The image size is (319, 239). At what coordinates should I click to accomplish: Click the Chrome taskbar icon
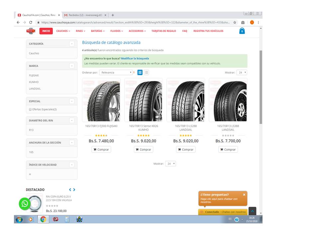[x=43, y=219]
